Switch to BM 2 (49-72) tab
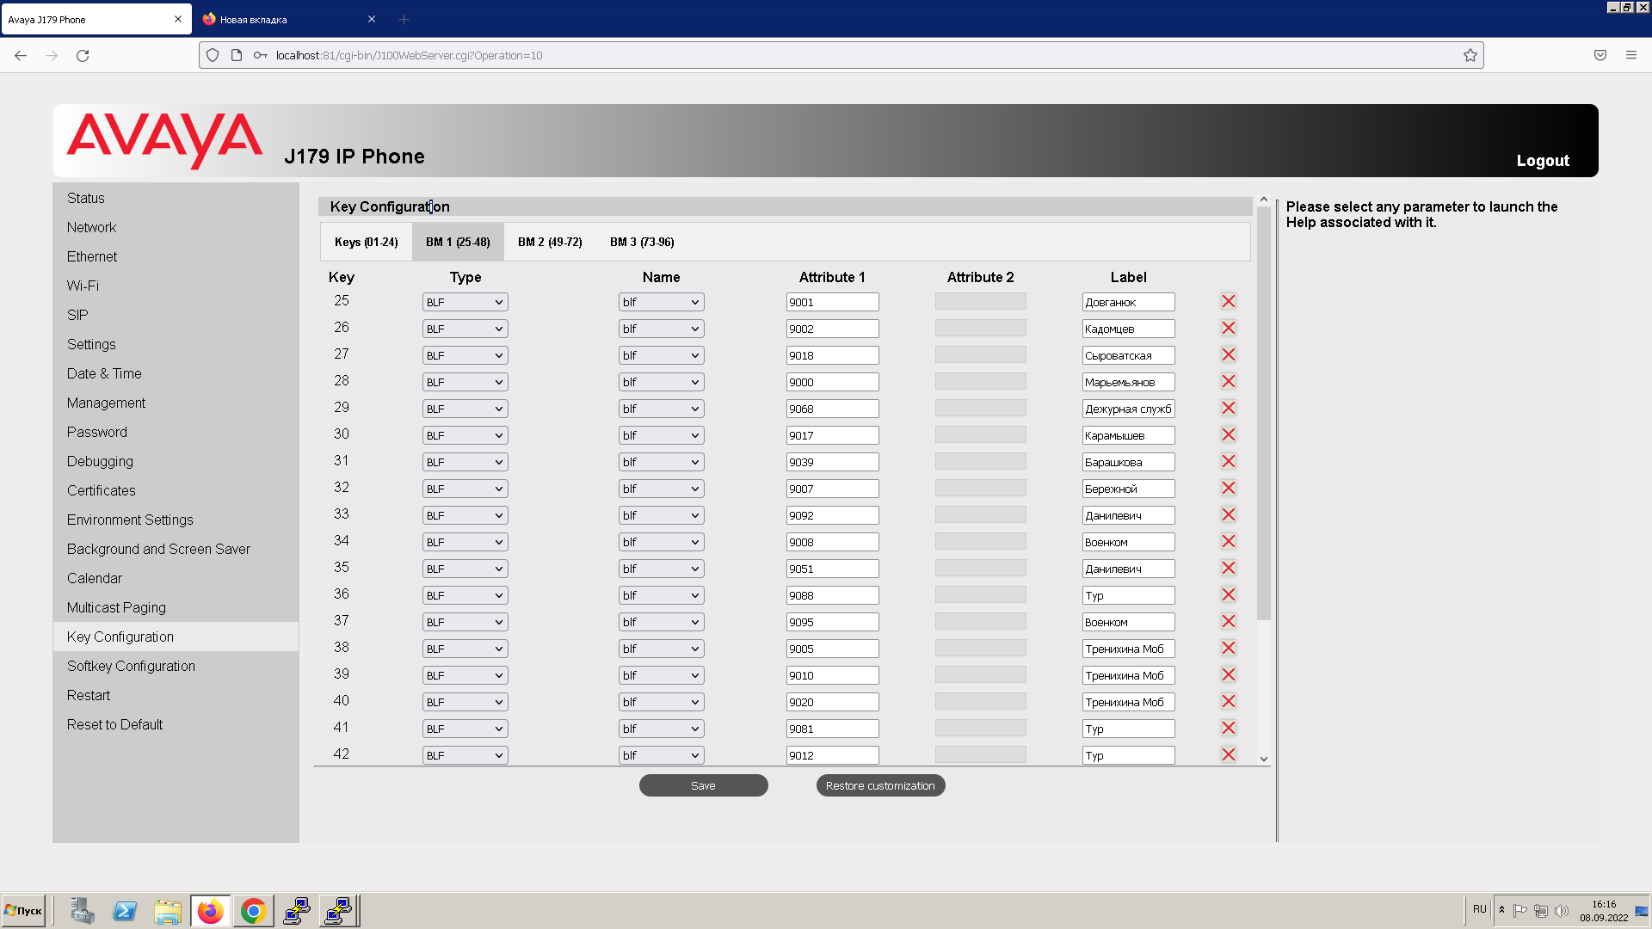Viewport: 1652px width, 929px height. pos(550,243)
